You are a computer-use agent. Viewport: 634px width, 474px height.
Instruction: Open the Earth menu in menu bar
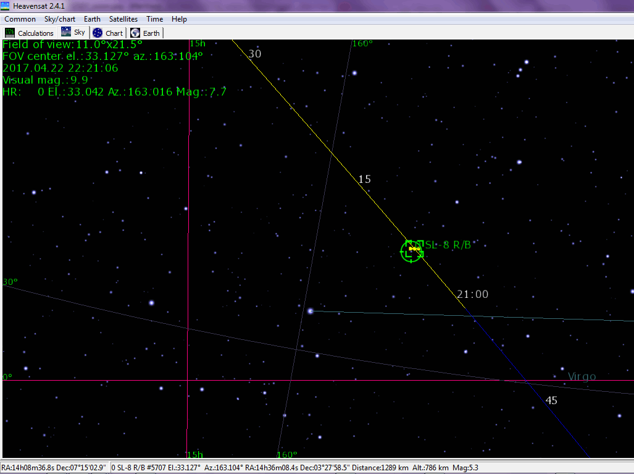(x=92, y=19)
